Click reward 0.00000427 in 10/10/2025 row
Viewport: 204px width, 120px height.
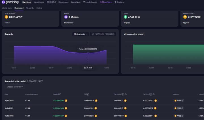(59, 116)
